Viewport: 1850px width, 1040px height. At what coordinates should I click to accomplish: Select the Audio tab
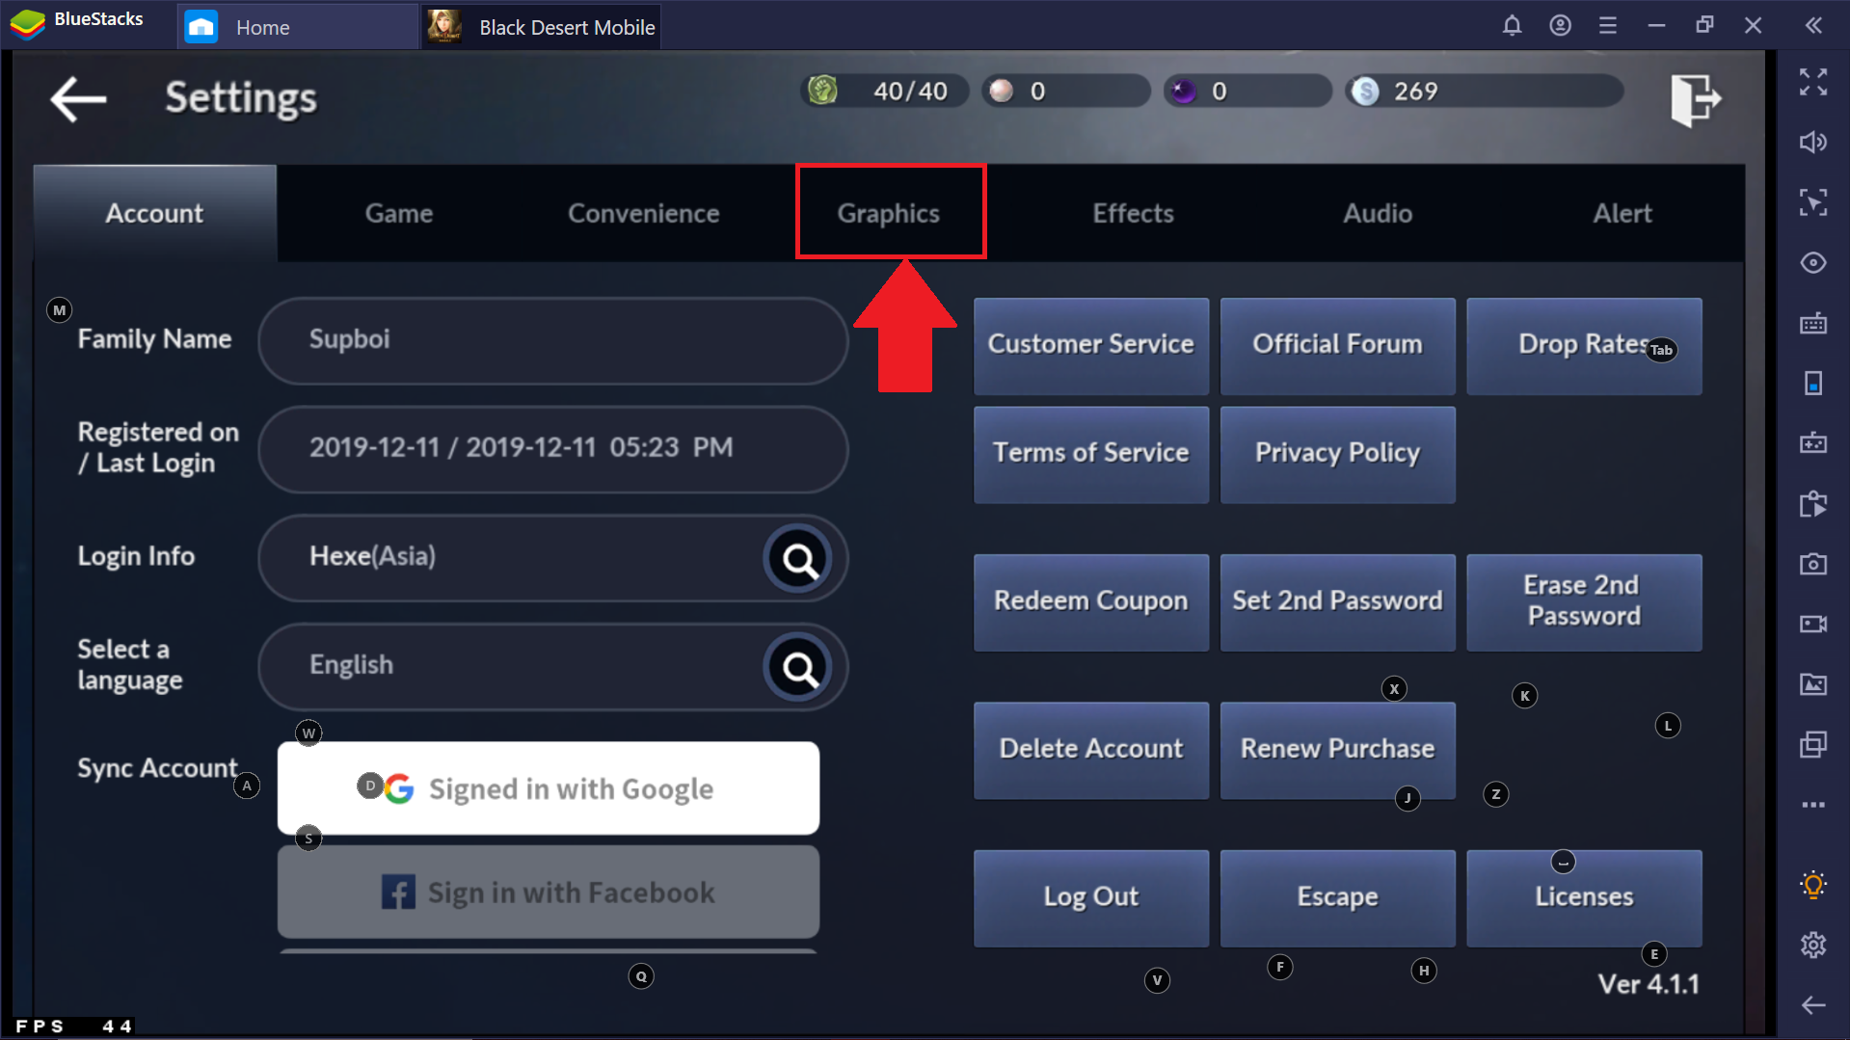(1379, 213)
